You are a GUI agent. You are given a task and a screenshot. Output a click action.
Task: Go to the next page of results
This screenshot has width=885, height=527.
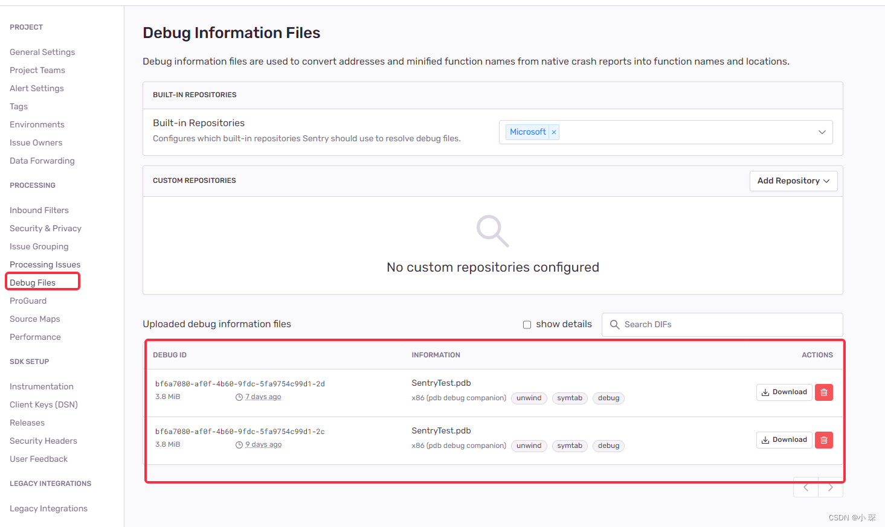[831, 487]
